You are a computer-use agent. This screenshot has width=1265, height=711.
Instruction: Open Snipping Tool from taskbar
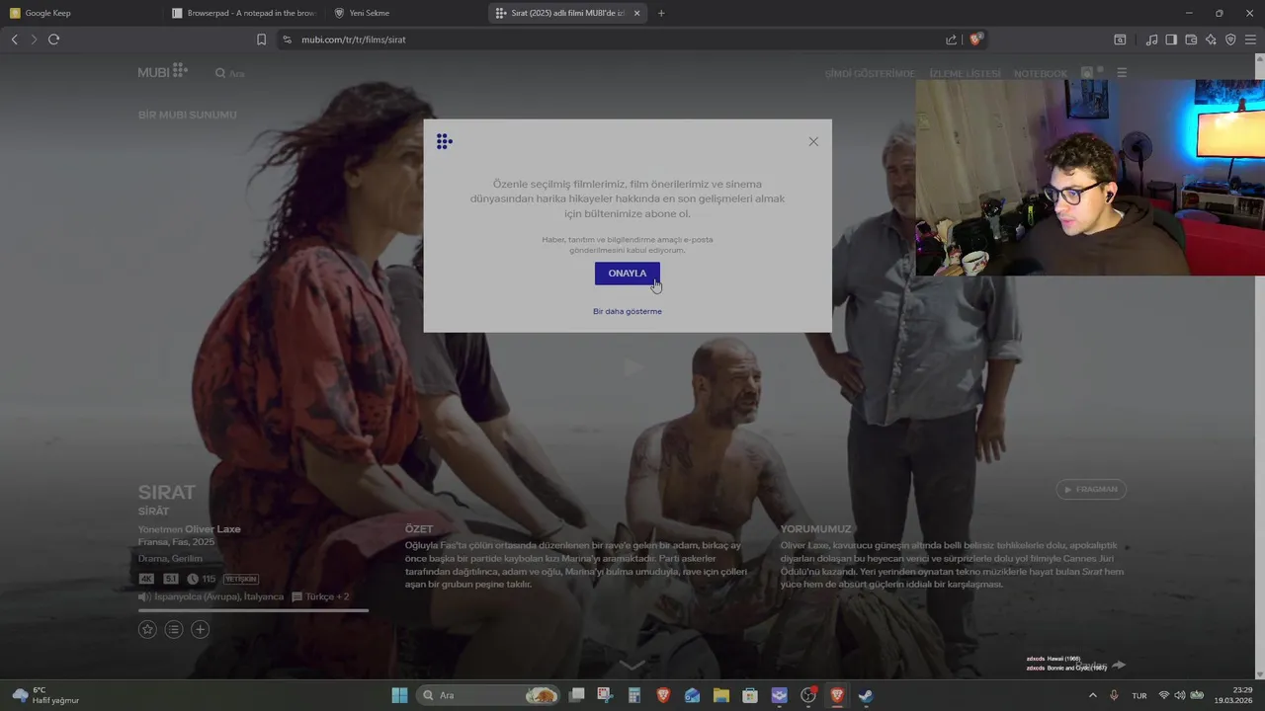click(x=605, y=695)
